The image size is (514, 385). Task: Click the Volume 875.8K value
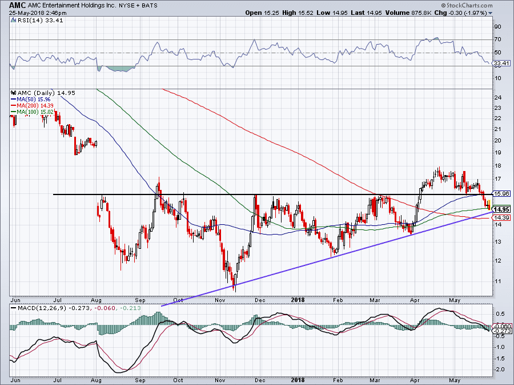point(409,13)
